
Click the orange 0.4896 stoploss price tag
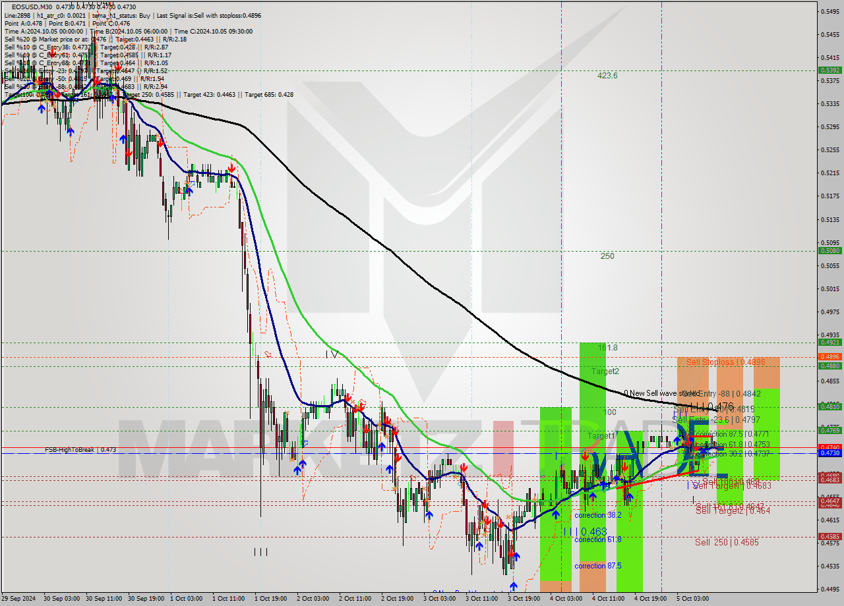point(829,356)
